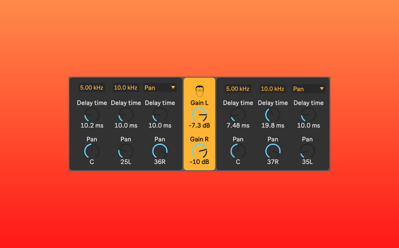
Task: Click the Gain R knob
Action: 199,151
